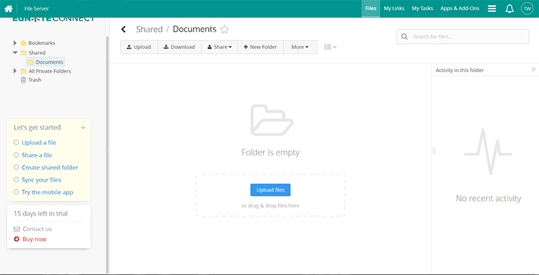
Task: Select Documents in the folder tree
Action: pyautogui.click(x=45, y=62)
